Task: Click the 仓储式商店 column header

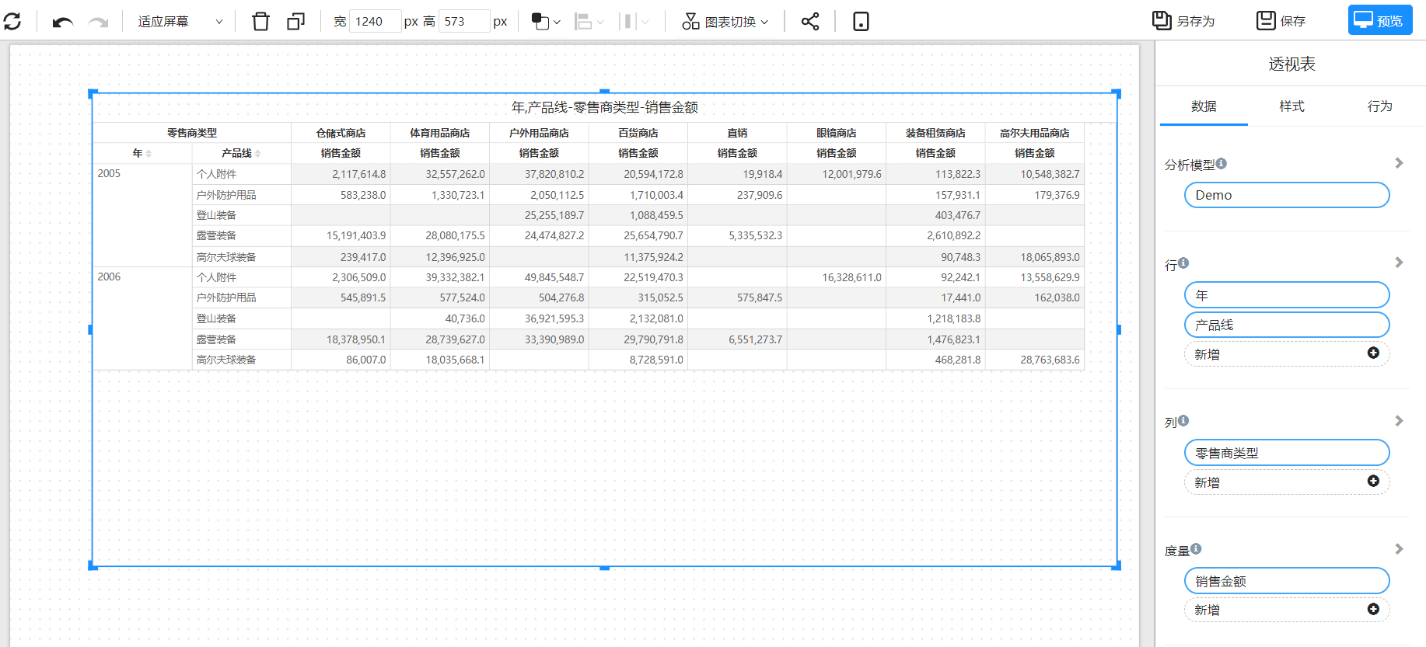Action: 341,133
